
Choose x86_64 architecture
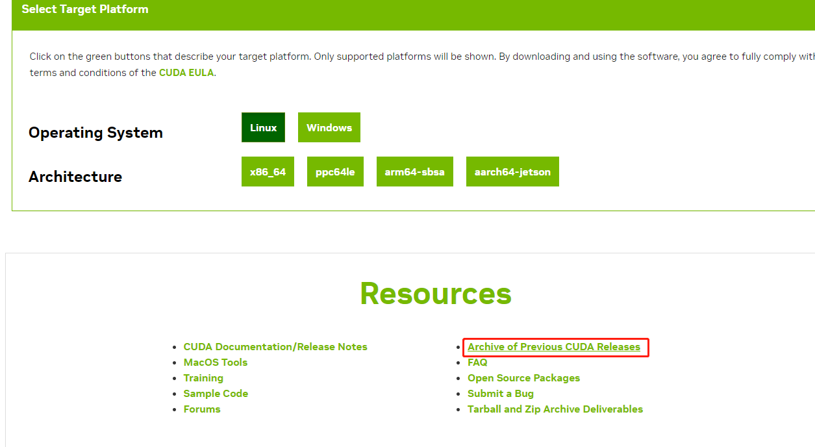point(268,172)
